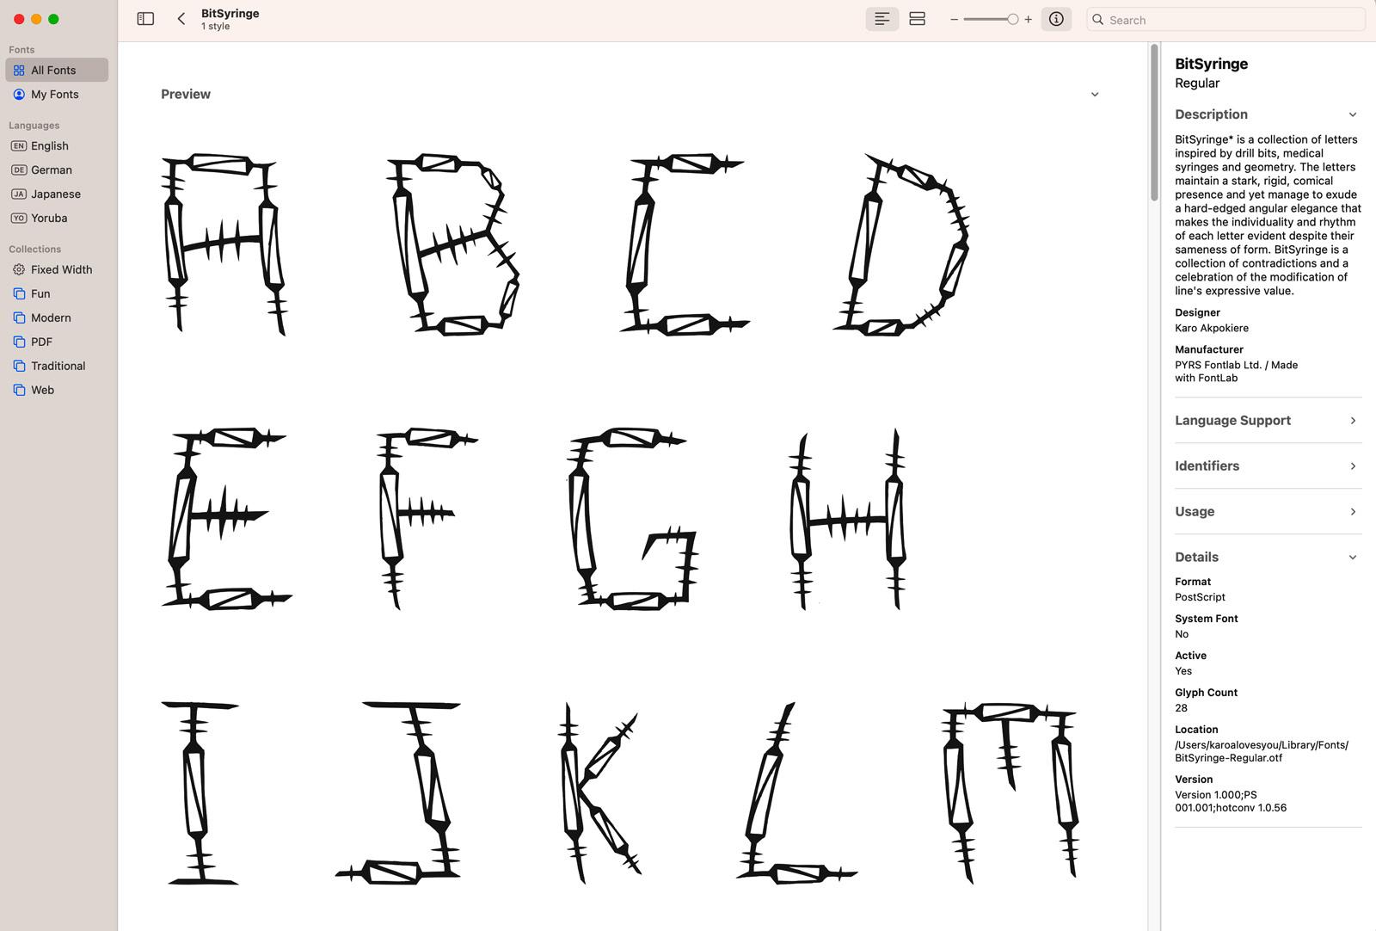This screenshot has height=931, width=1376.
Task: Click the Version 1.000 text
Action: pos(1231,801)
